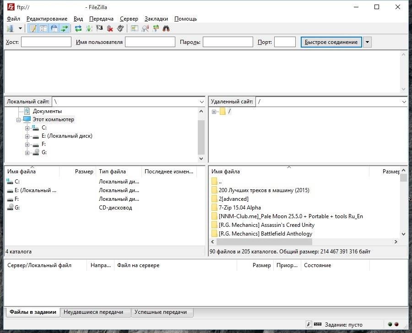This screenshot has width=412, height=333.
Task: Click the Хост input field
Action: point(46,42)
